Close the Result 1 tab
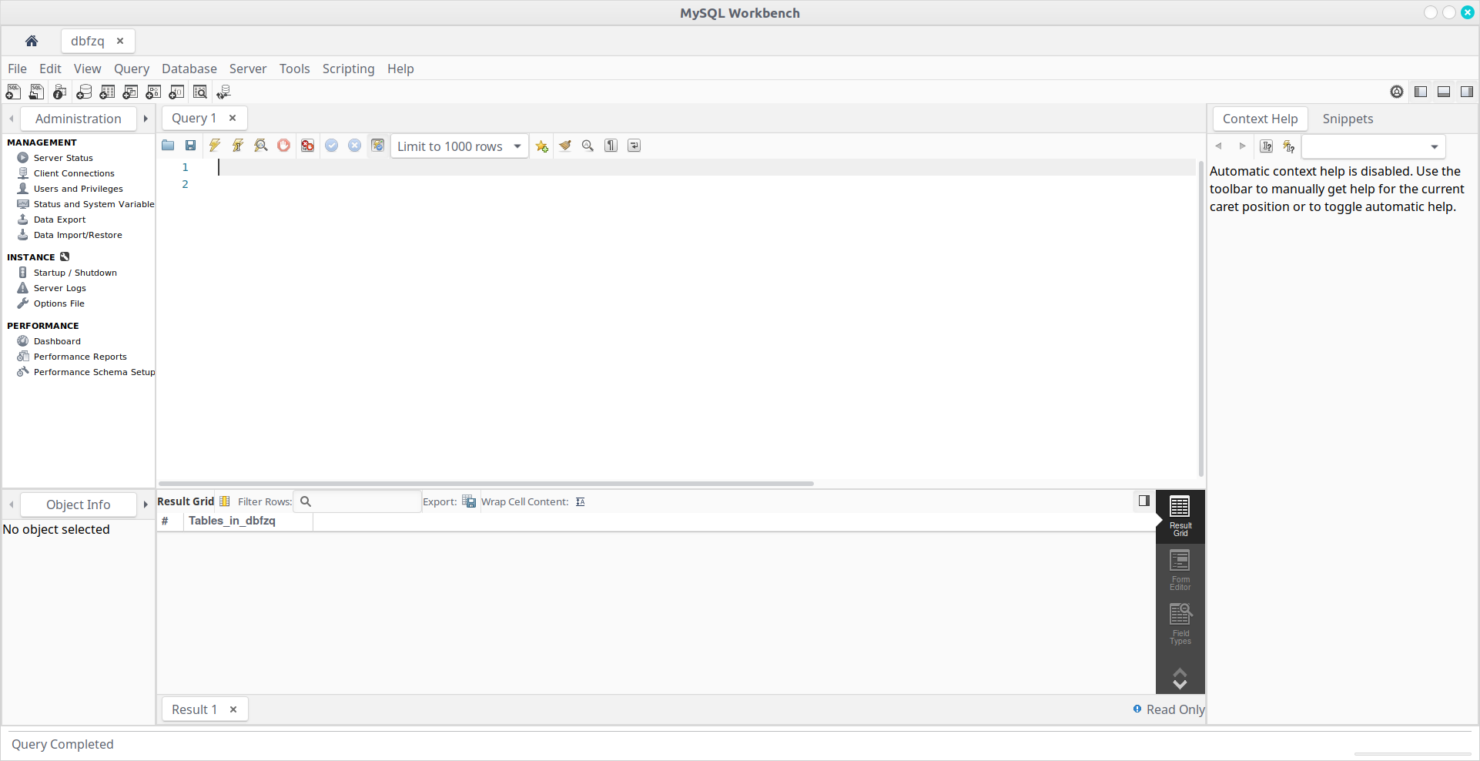Screen dimensions: 1480x761 (x=233, y=709)
